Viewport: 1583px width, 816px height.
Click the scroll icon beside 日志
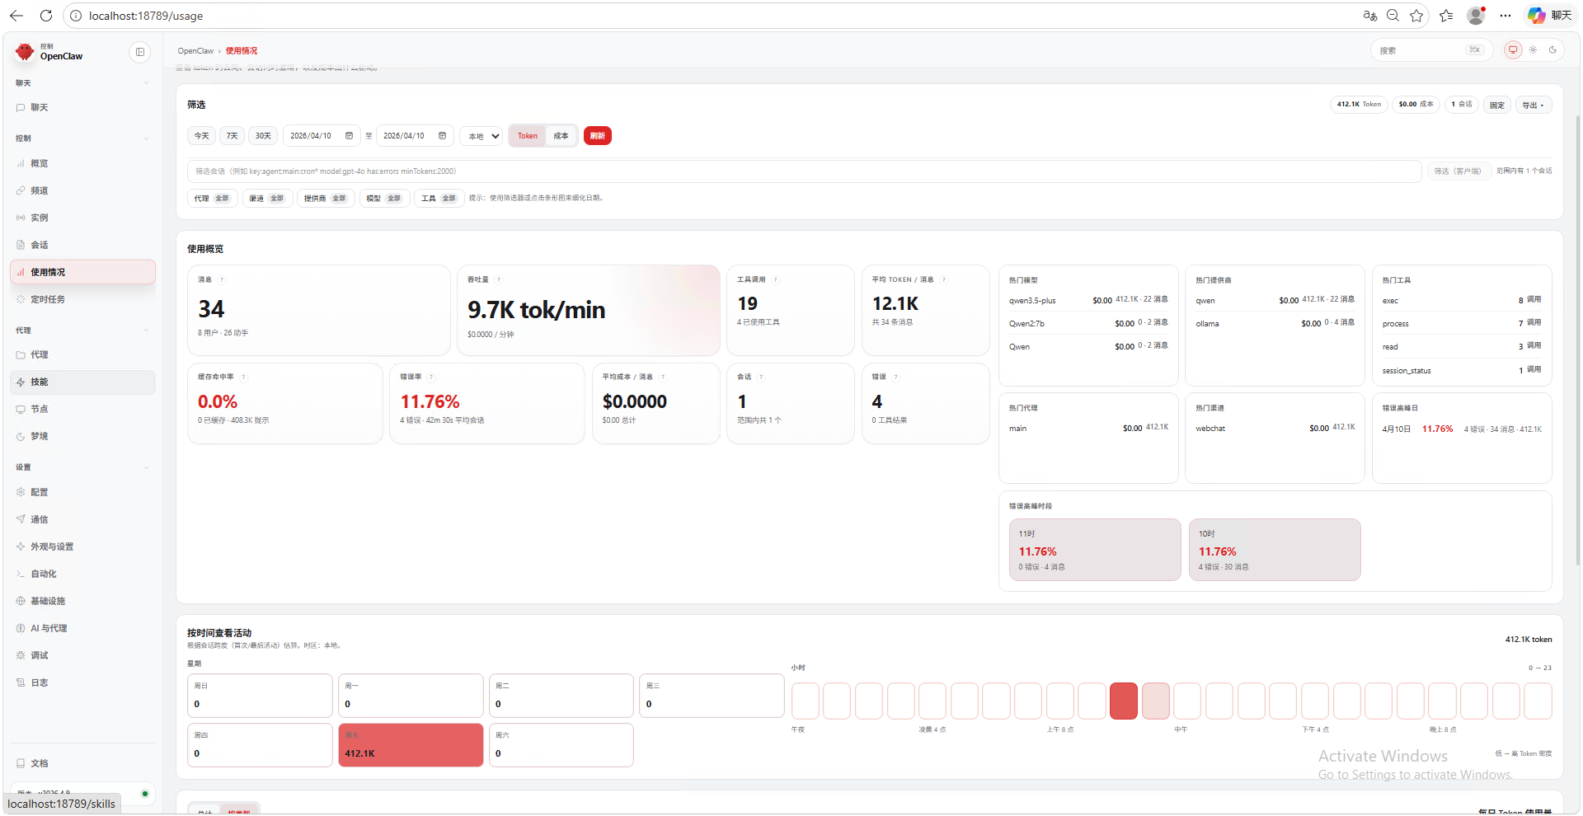tap(21, 683)
